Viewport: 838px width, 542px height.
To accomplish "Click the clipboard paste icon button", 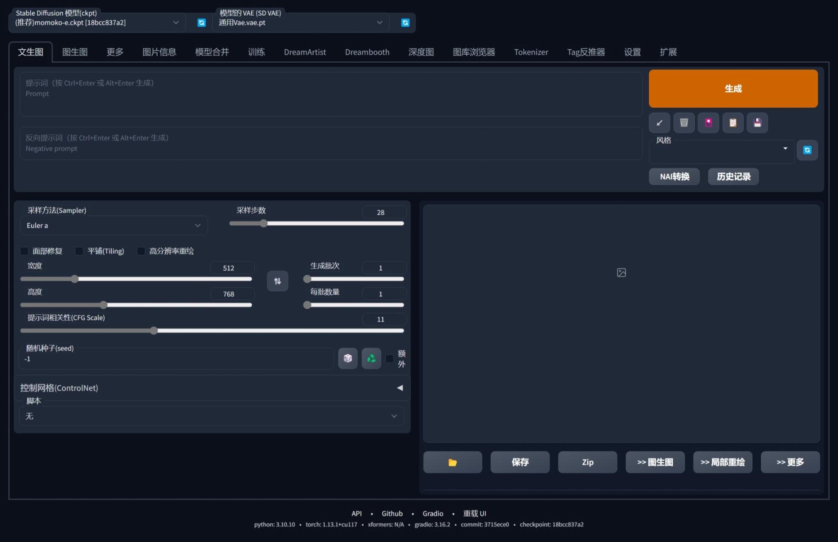I will 733,123.
